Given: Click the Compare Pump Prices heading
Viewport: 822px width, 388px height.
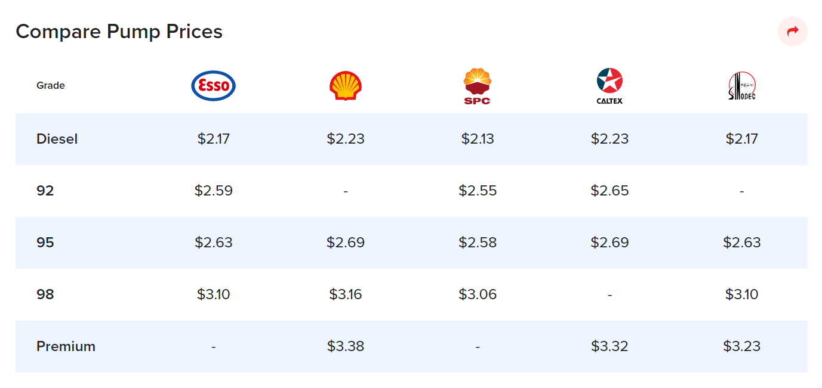Looking at the screenshot, I should tap(120, 32).
